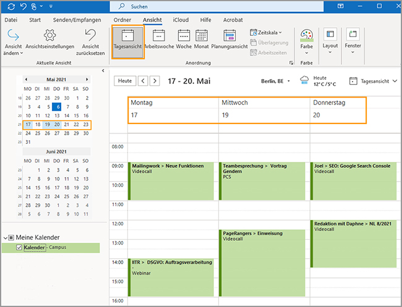This screenshot has width=402, height=307.
Task: Switch to Arbeitswoche view
Action: tap(159, 39)
